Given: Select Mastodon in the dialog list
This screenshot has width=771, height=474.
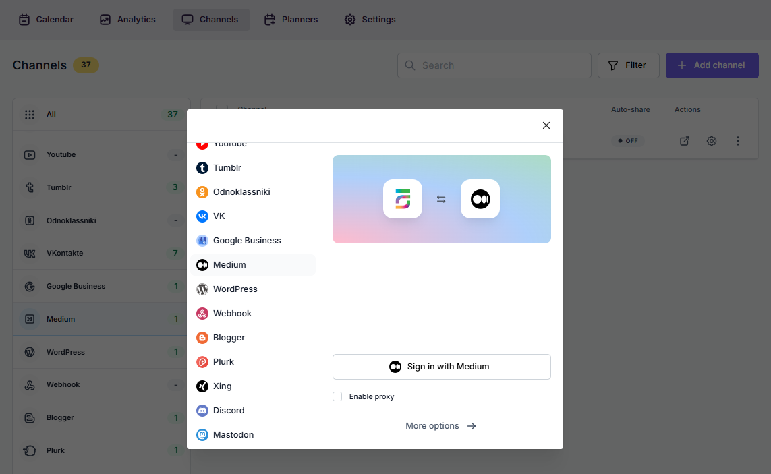Looking at the screenshot, I should pos(253,435).
